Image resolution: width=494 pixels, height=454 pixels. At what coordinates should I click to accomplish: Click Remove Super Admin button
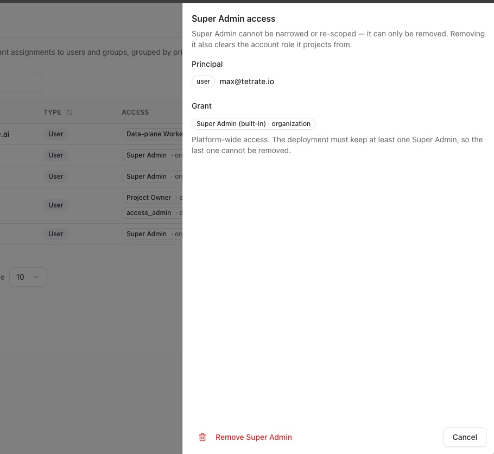(x=245, y=437)
